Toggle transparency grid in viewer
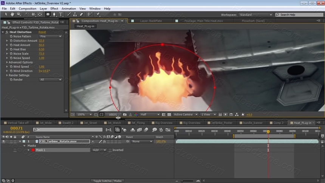Screen dimensions: 325x183 [x=169, y=114]
